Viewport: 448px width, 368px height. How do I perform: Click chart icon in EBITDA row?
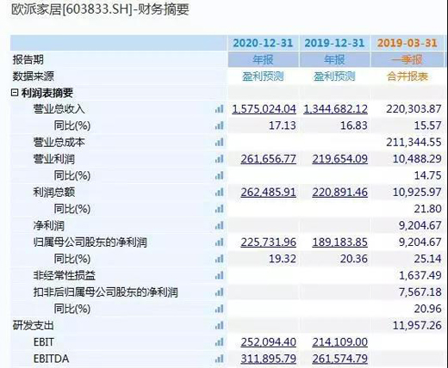(219, 359)
